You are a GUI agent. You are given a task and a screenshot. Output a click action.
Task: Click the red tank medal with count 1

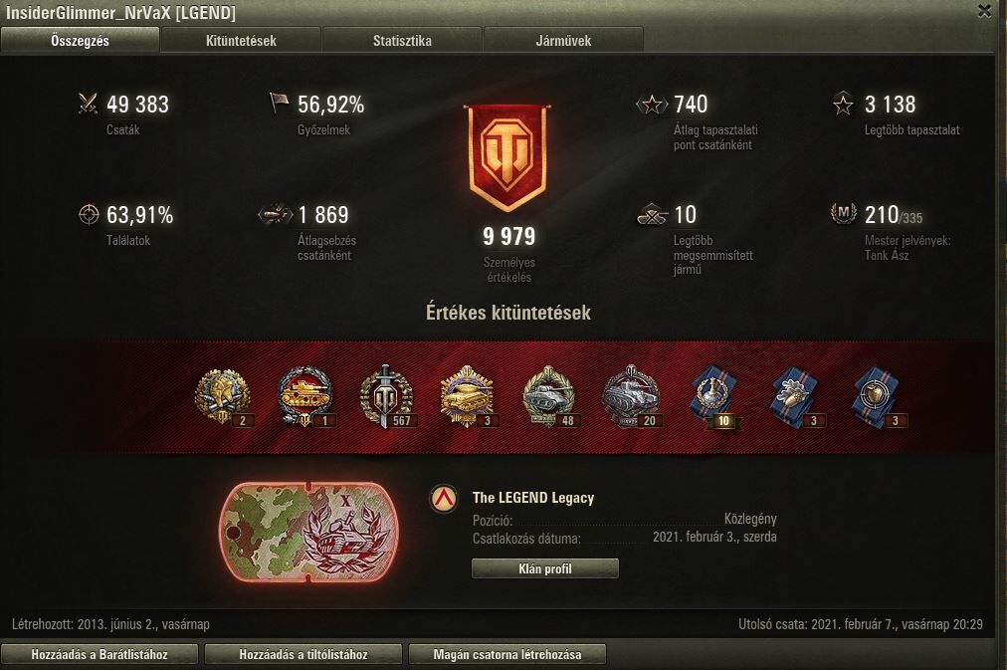tap(305, 396)
